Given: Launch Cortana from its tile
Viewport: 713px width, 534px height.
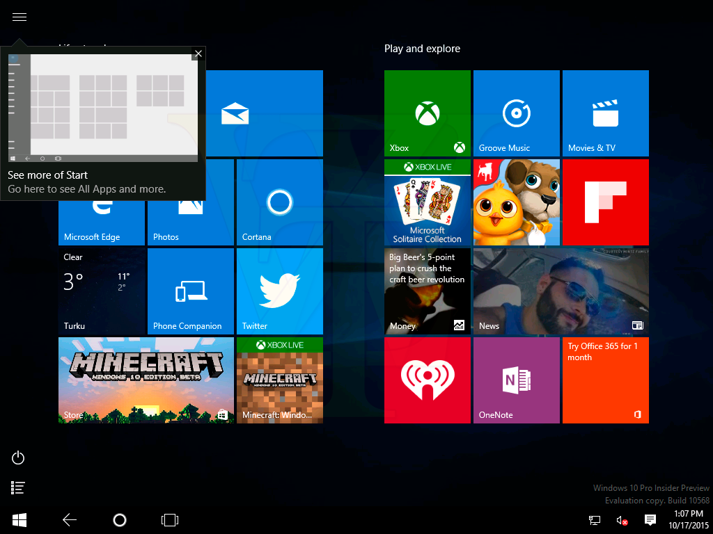Looking at the screenshot, I should coord(280,202).
